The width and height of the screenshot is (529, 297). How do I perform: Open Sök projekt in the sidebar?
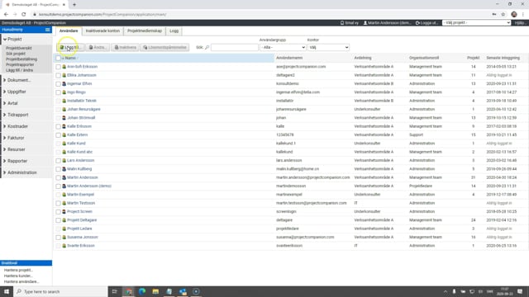[x=16, y=54]
